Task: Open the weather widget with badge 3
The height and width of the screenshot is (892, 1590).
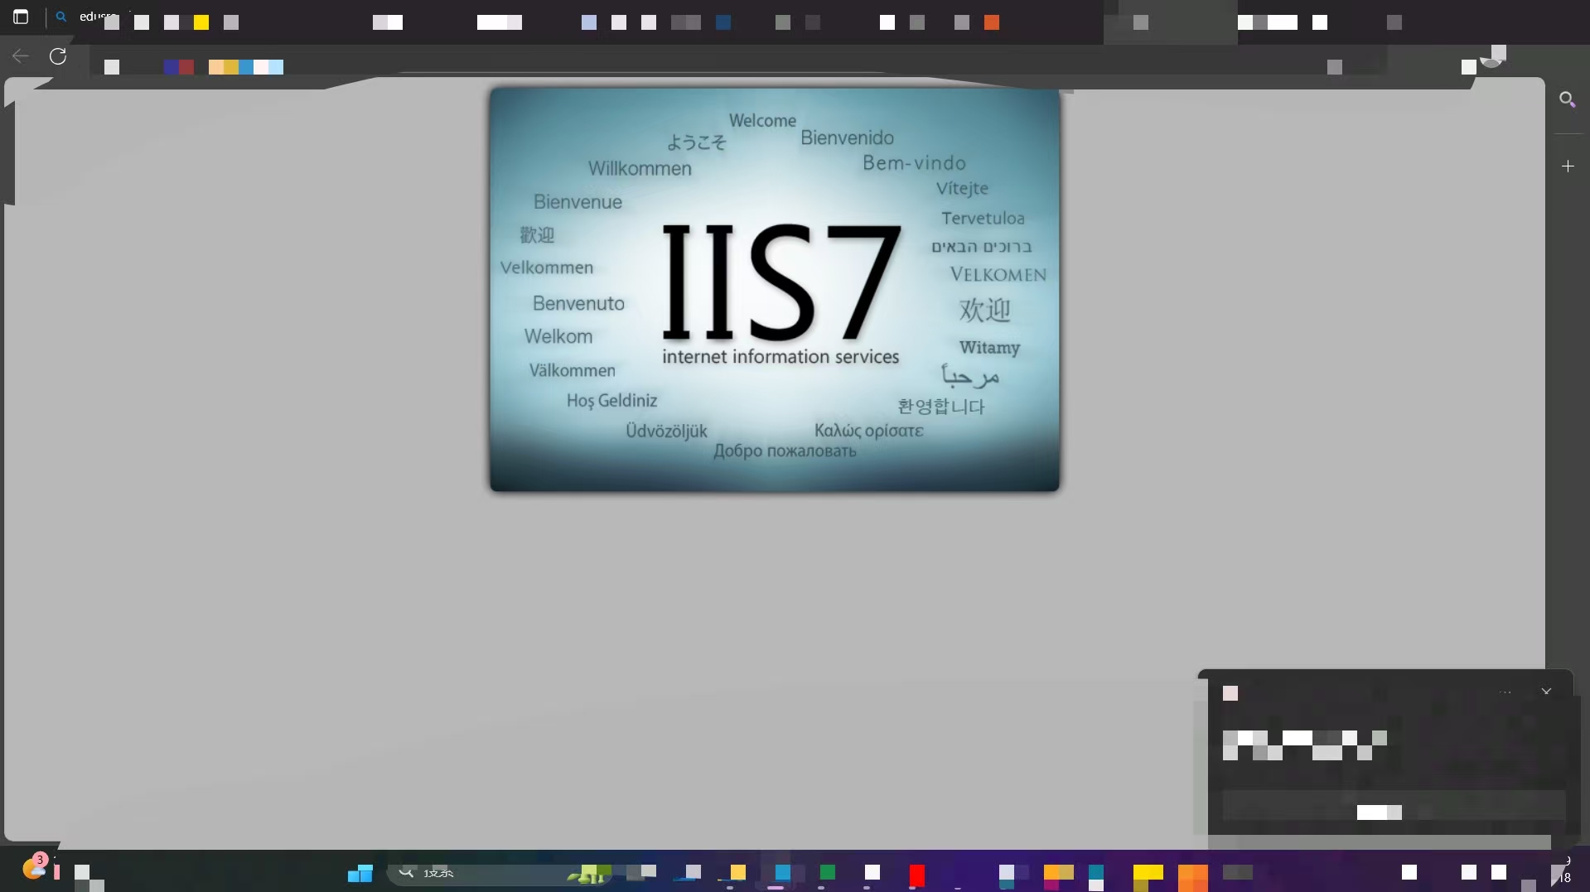Action: [35, 868]
